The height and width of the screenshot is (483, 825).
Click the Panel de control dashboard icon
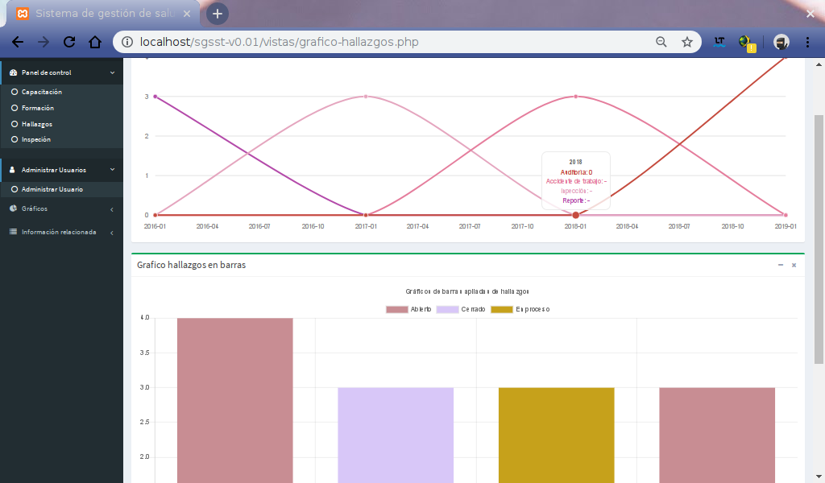click(x=13, y=72)
